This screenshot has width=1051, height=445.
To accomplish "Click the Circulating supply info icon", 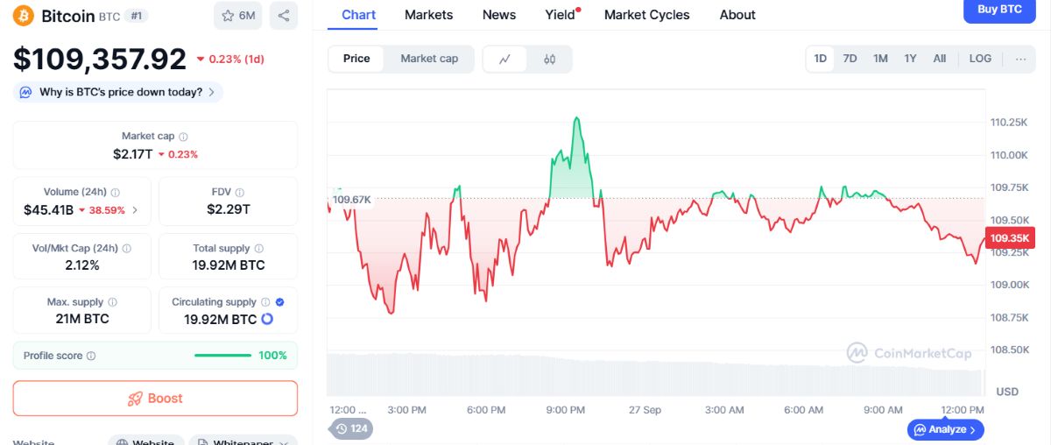I will [x=265, y=302].
